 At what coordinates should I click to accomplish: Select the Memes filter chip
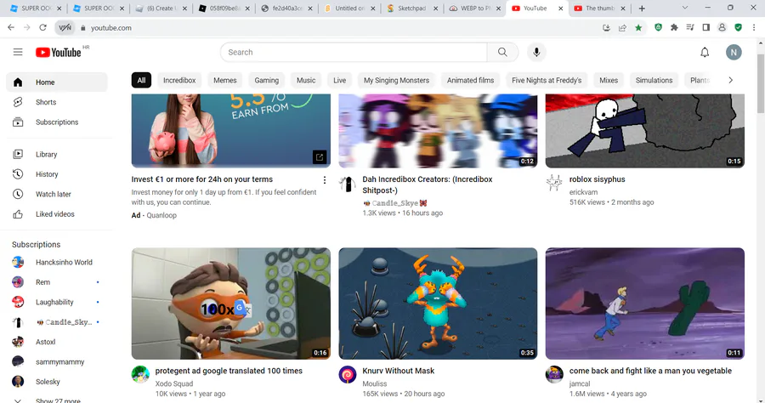225,81
